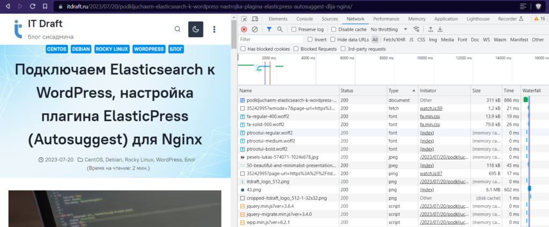Open the site search magnifier icon
The width and height of the screenshot is (549, 227).
click(x=177, y=29)
